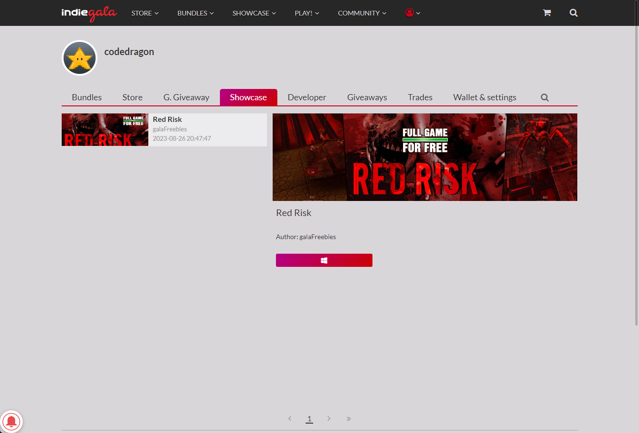
Task: Click galaFreebies under Red Risk list item
Action: point(170,129)
